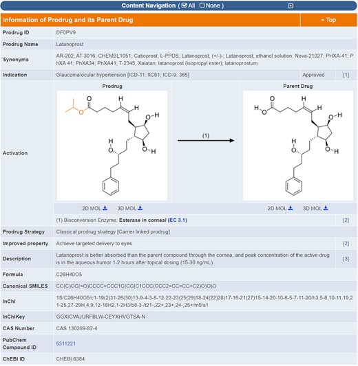Check the None box in Content Navigation
The height and width of the screenshot is (366, 358).
(x=202, y=5)
